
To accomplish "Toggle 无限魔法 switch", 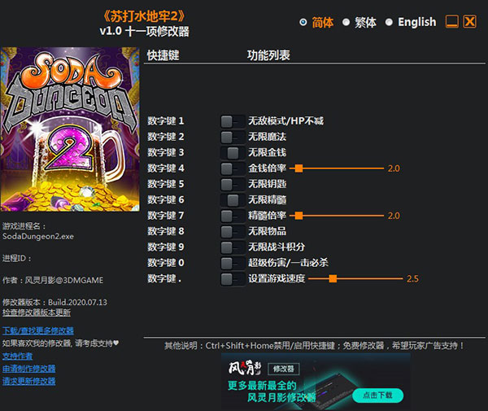I will click(233, 137).
